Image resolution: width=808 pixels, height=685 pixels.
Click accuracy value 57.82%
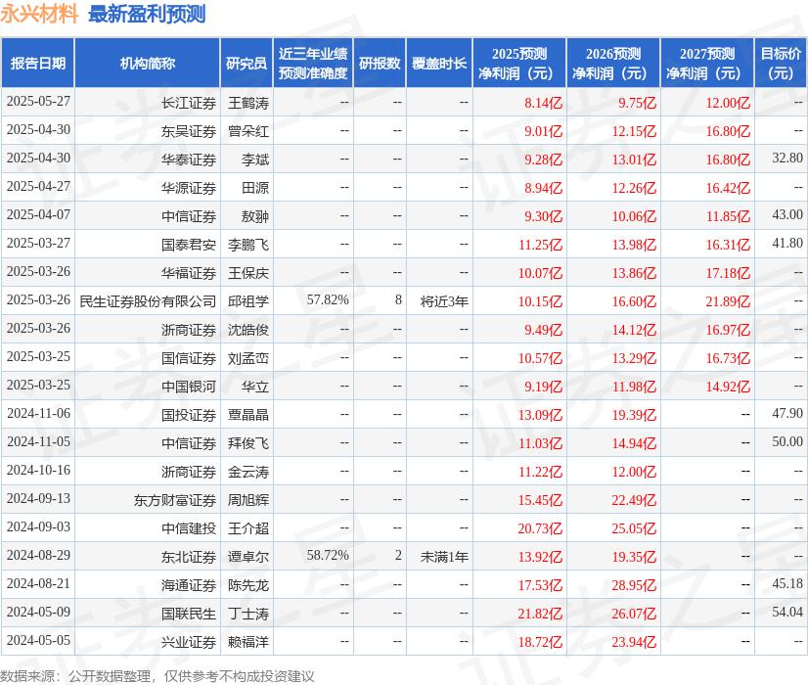point(328,299)
